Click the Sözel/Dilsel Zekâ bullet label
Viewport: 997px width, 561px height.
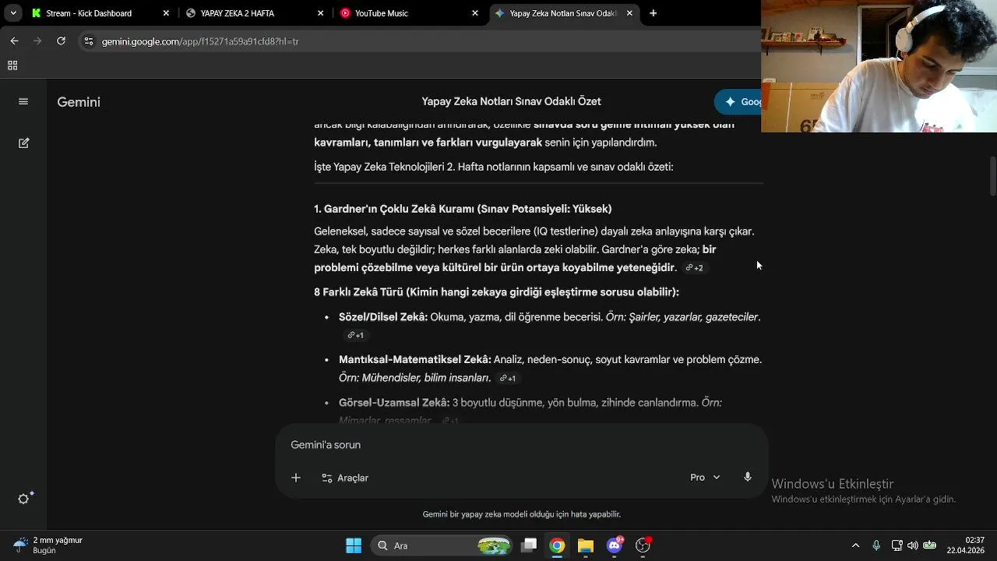click(x=383, y=317)
